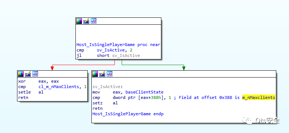Follow the short sv_IsActive jump target
Screen dimensions: 289x133
point(118,55)
